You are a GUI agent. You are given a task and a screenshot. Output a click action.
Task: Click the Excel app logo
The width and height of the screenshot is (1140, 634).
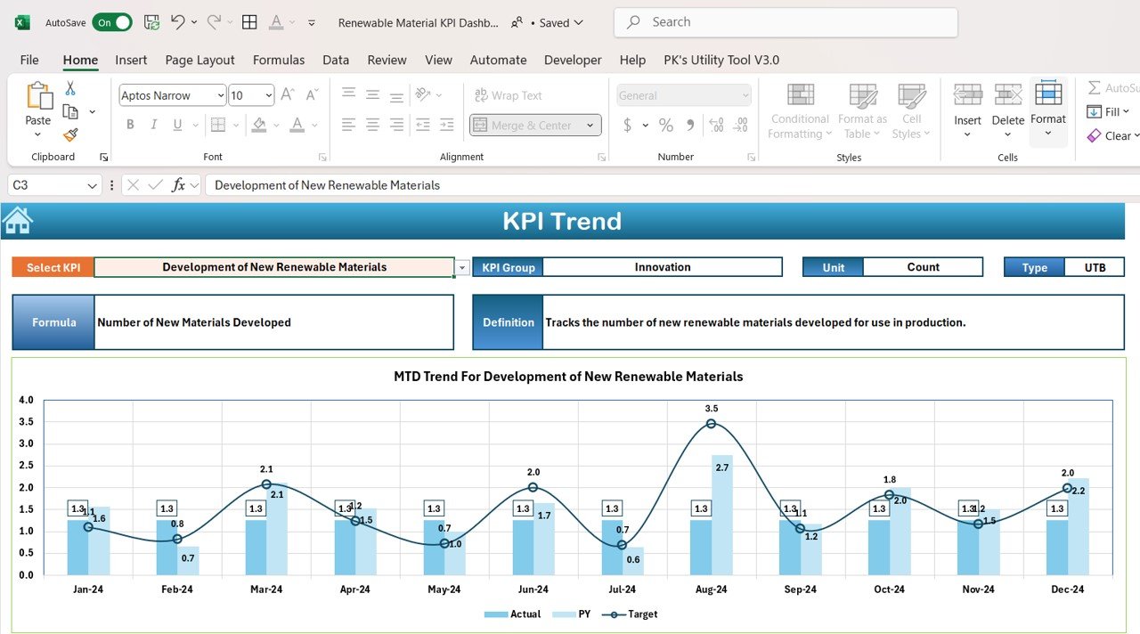click(22, 22)
